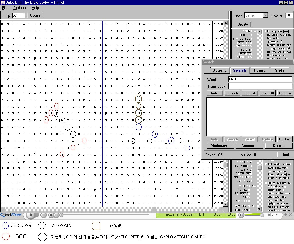294x244 pixels.
Task: Click the small square icon beside The_Omega_Code title
Action: pos(159,214)
